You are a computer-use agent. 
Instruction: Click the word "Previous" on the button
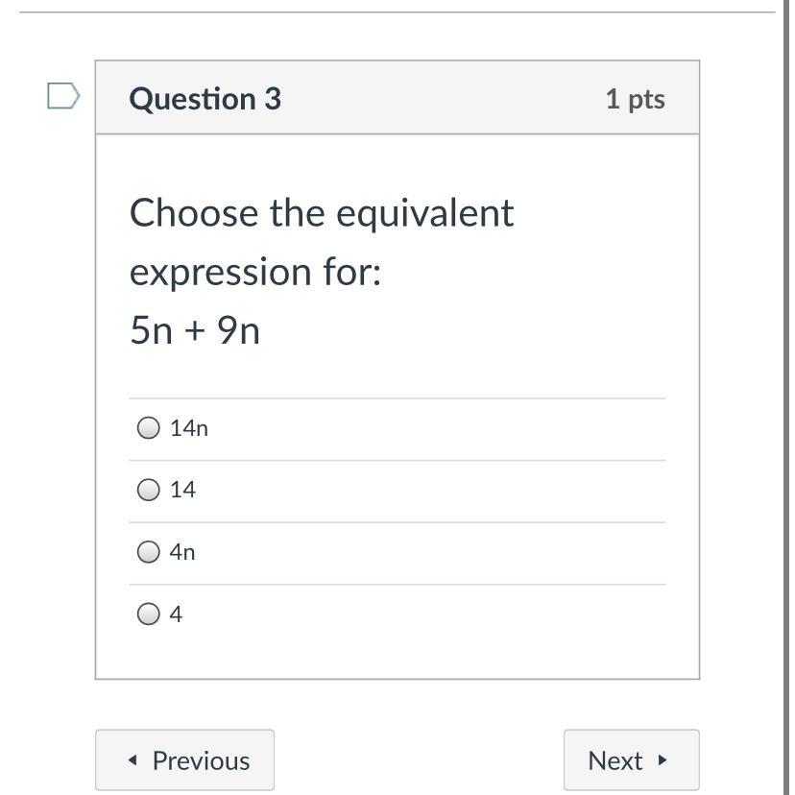click(201, 760)
